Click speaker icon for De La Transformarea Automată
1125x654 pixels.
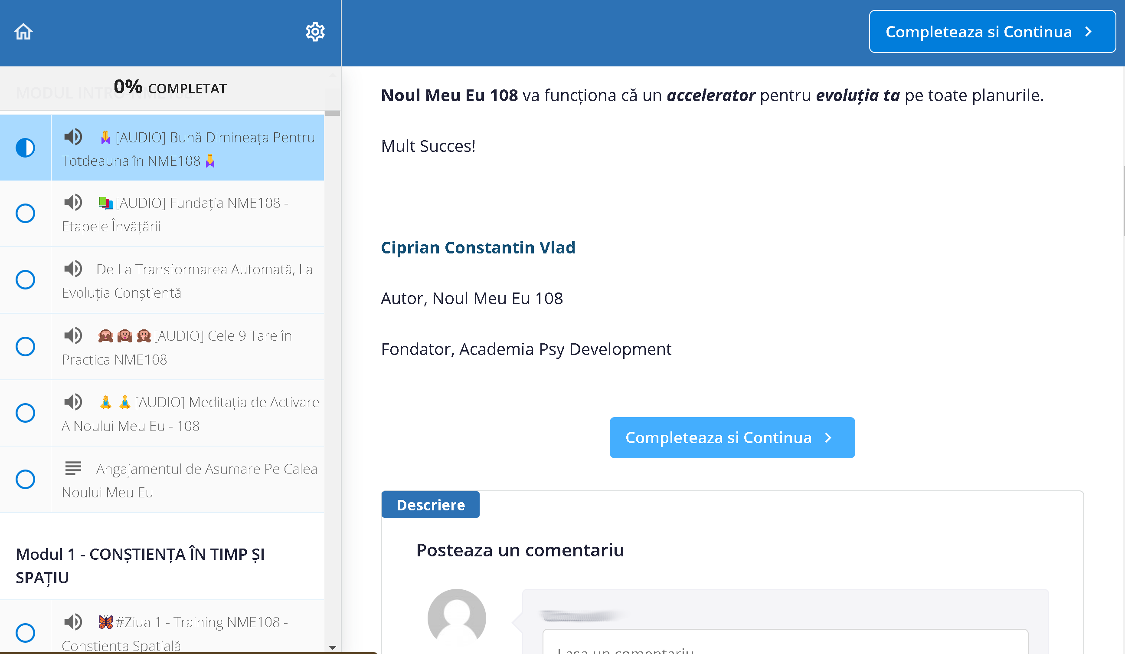pos(73,269)
